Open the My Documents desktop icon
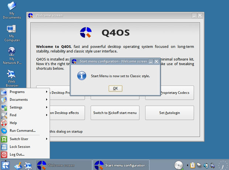This screenshot has width=229, height=170. 12,10
